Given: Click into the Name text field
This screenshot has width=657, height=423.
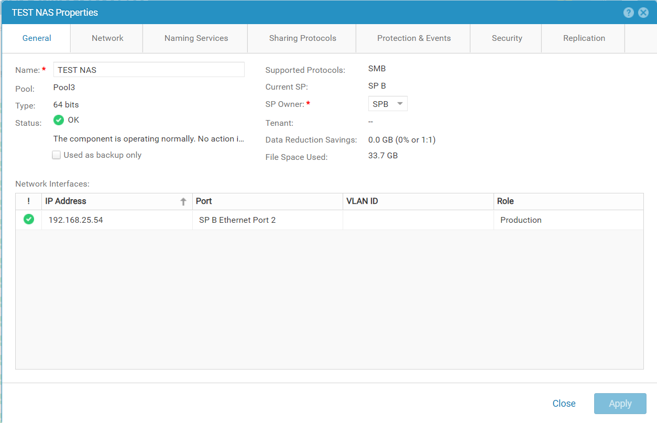Looking at the screenshot, I should click(x=148, y=69).
